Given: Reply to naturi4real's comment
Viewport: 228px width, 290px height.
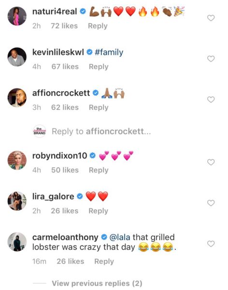Looking at the screenshot, I should tap(98, 26).
